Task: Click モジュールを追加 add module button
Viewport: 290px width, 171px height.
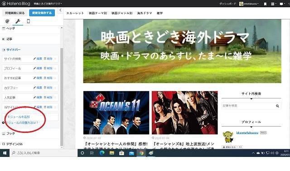Action: click(x=30, y=117)
